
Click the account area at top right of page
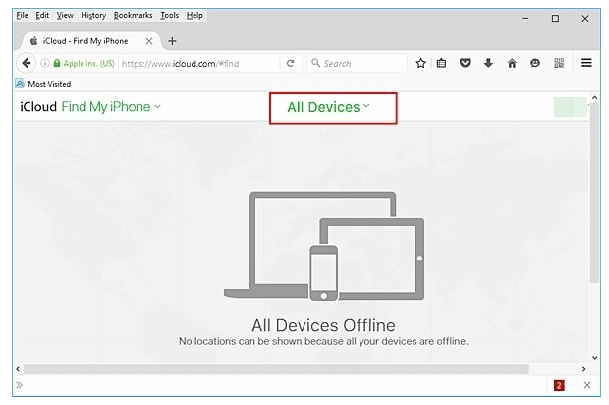pos(571,107)
